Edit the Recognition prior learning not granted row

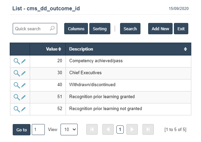[x=23, y=109]
